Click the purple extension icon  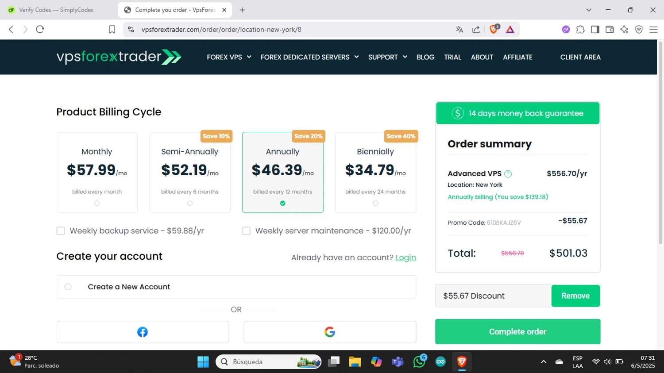pos(566,29)
